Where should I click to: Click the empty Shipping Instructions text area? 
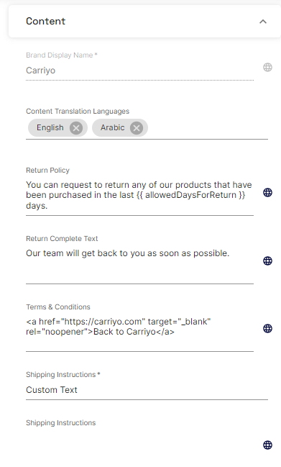(x=139, y=445)
